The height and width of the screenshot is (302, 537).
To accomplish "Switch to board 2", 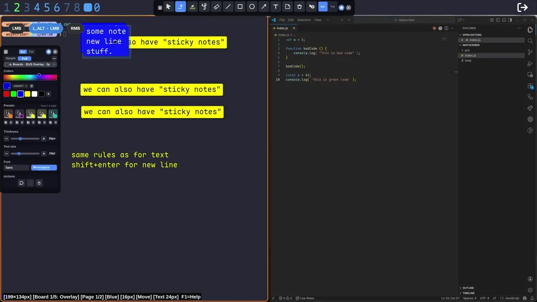I will (x=17, y=7).
